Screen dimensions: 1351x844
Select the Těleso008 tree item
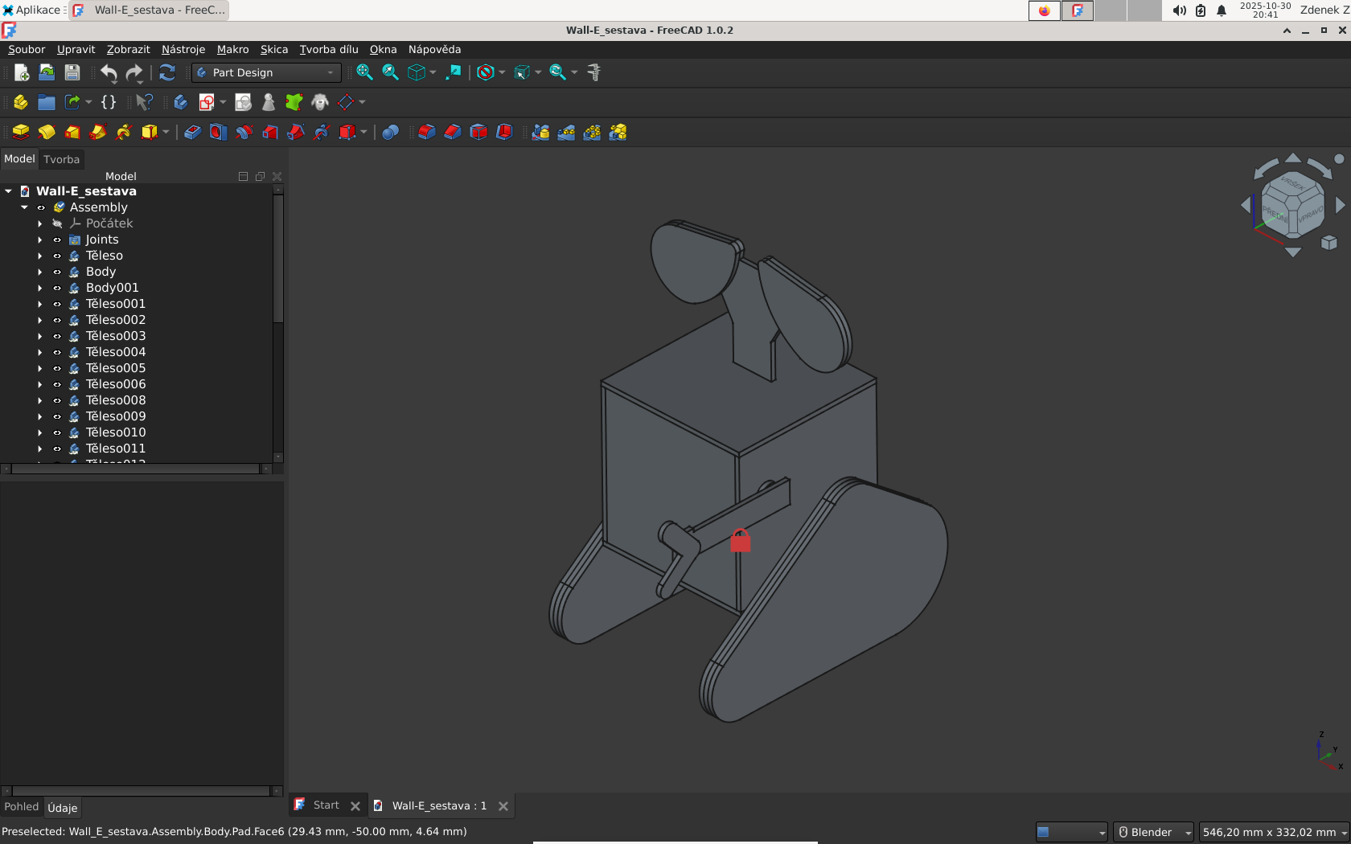(116, 400)
